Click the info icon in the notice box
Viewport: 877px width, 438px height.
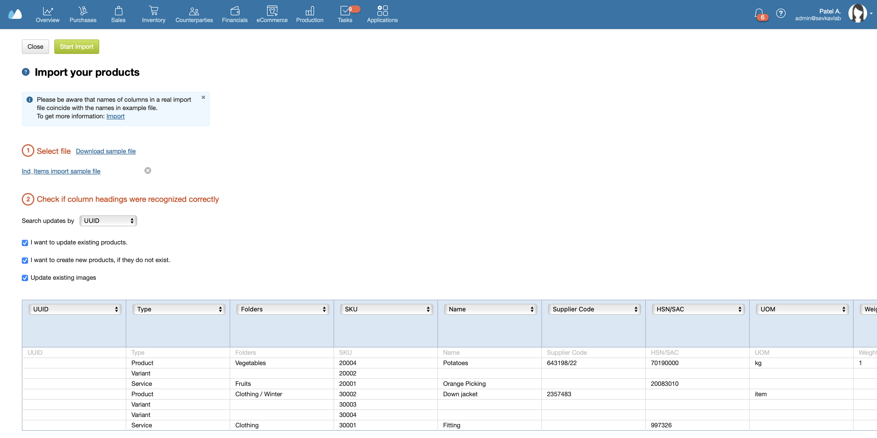tap(30, 100)
